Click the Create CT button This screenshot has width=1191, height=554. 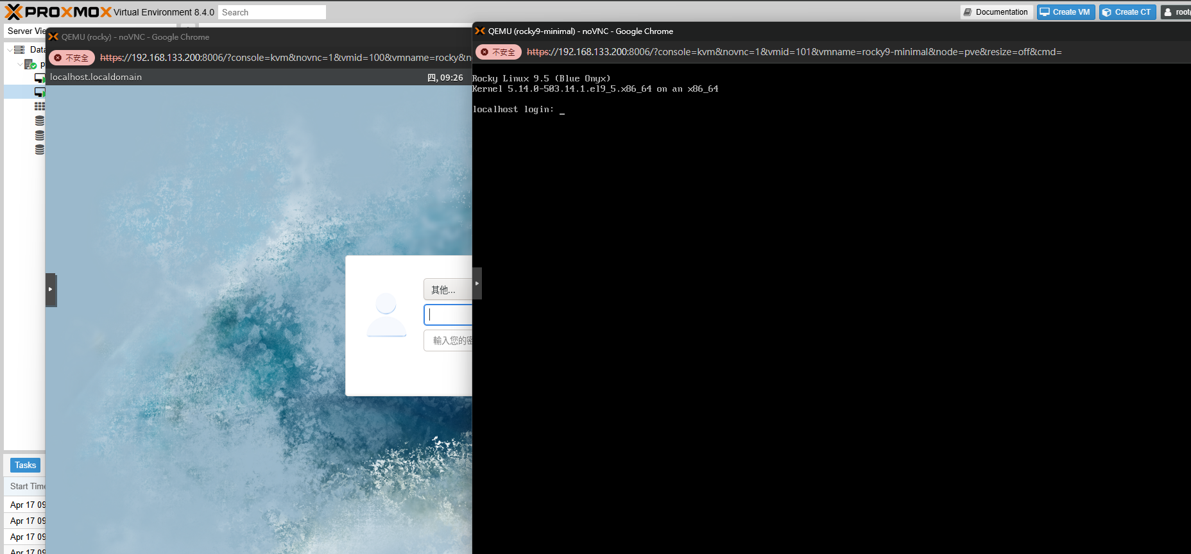coord(1127,12)
